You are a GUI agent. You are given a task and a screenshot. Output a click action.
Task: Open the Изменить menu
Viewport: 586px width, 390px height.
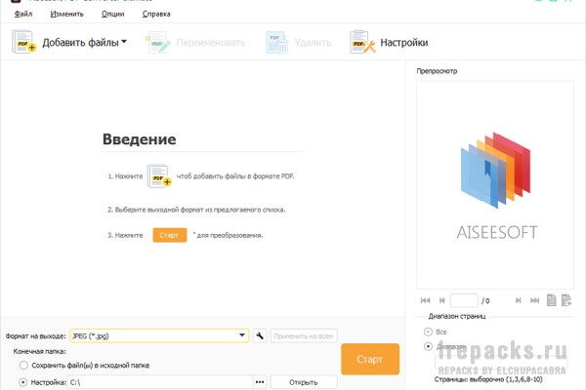coord(66,14)
